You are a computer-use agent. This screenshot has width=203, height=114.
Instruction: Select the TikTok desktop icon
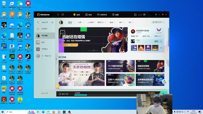(28, 58)
